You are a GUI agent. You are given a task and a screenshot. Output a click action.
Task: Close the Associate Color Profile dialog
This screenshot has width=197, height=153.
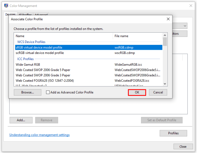168,19
